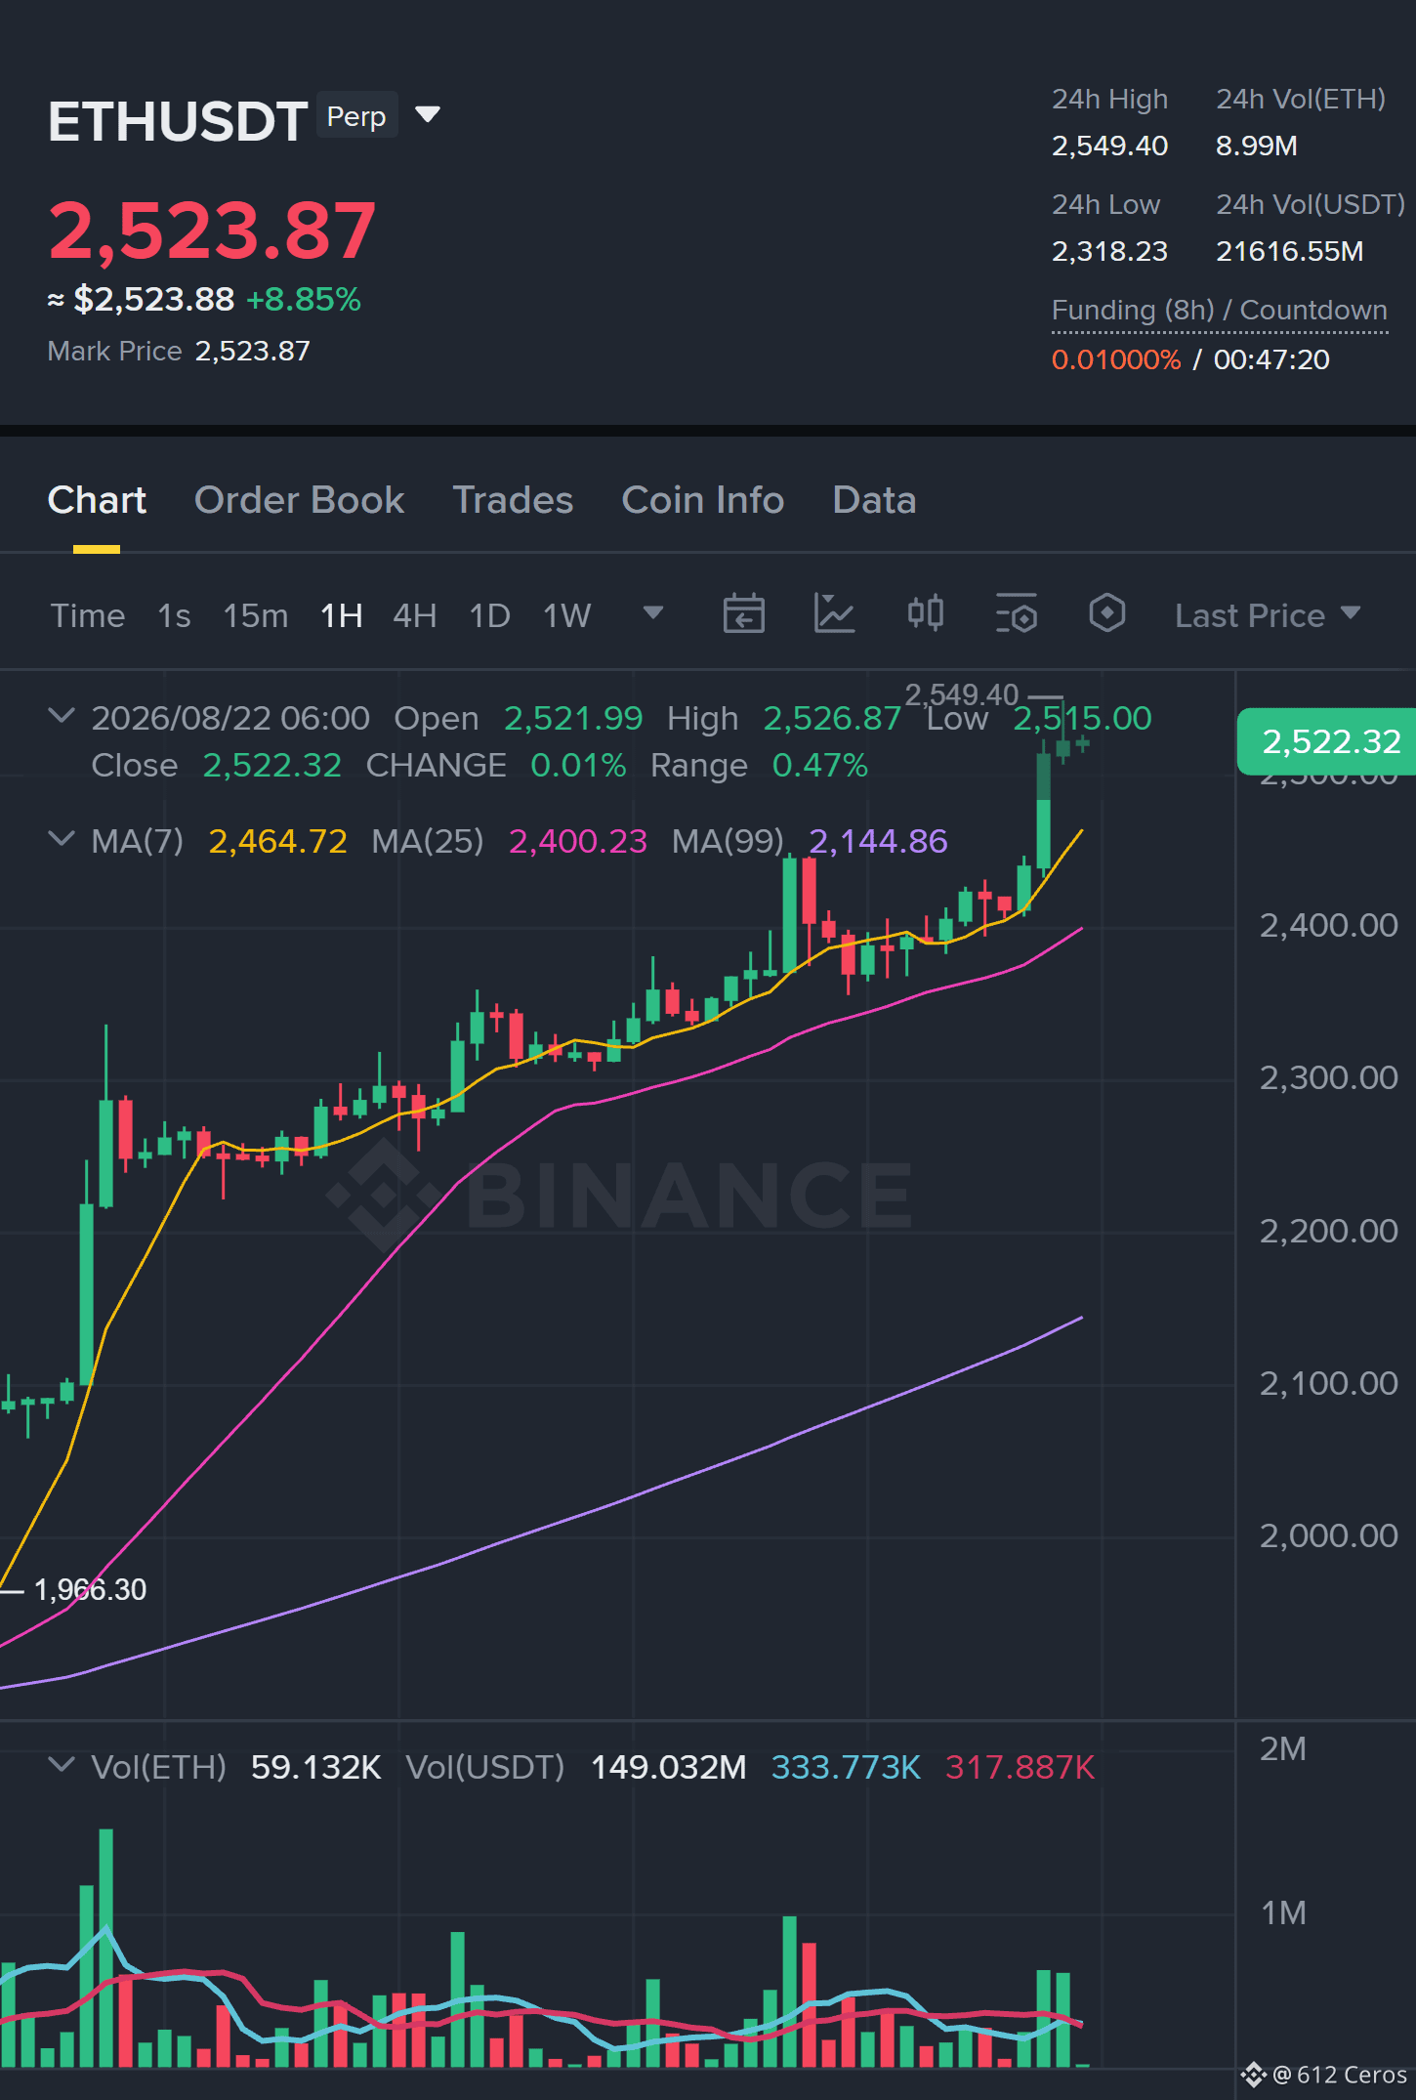The image size is (1416, 2100).
Task: Select the Time line chart interval
Action: tap(88, 615)
